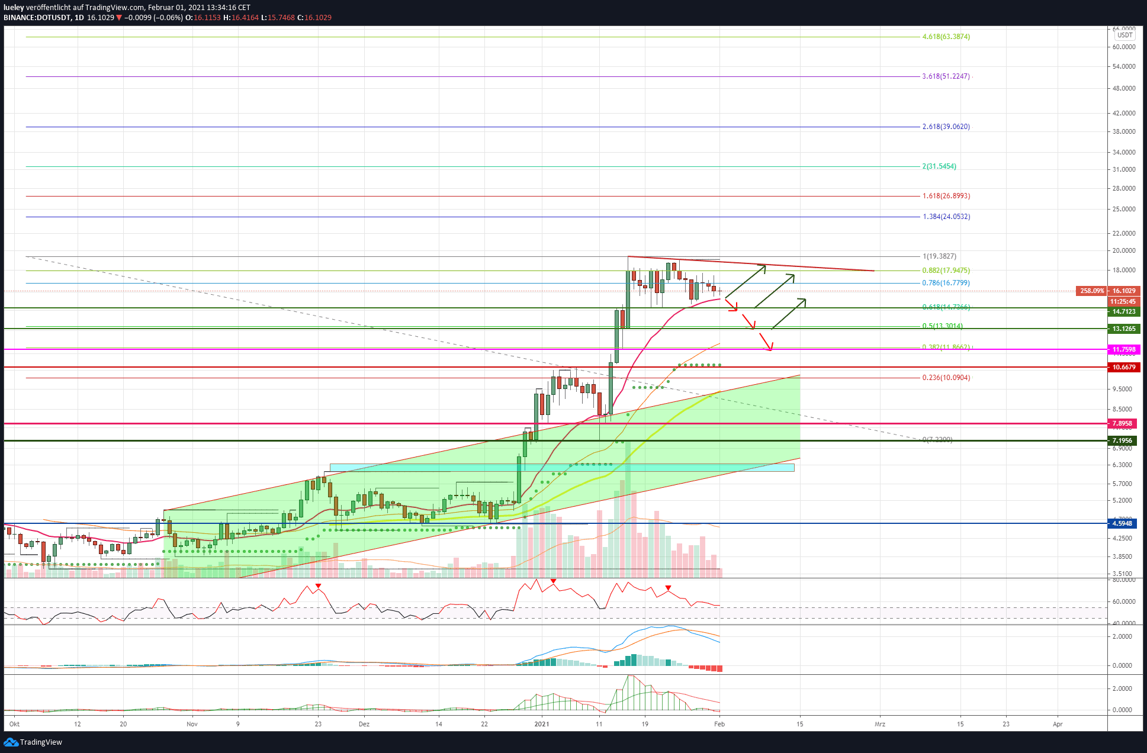1147x753 pixels.
Task: Click Fibonacci label 0.5(13.3014)
Action: coord(943,326)
